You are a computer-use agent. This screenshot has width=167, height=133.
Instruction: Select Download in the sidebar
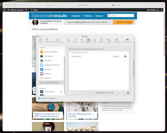[51, 74]
